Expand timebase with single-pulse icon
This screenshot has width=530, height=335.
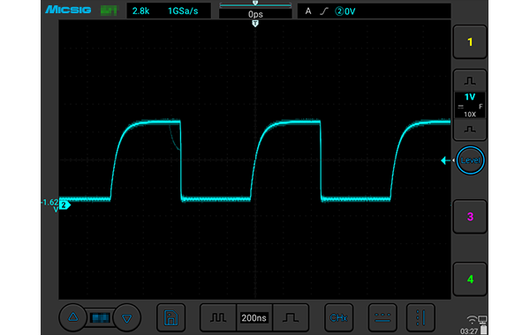click(291, 317)
